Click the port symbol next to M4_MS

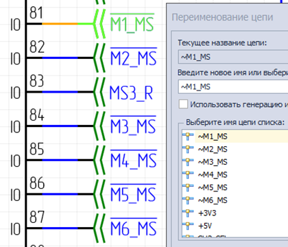(99, 160)
